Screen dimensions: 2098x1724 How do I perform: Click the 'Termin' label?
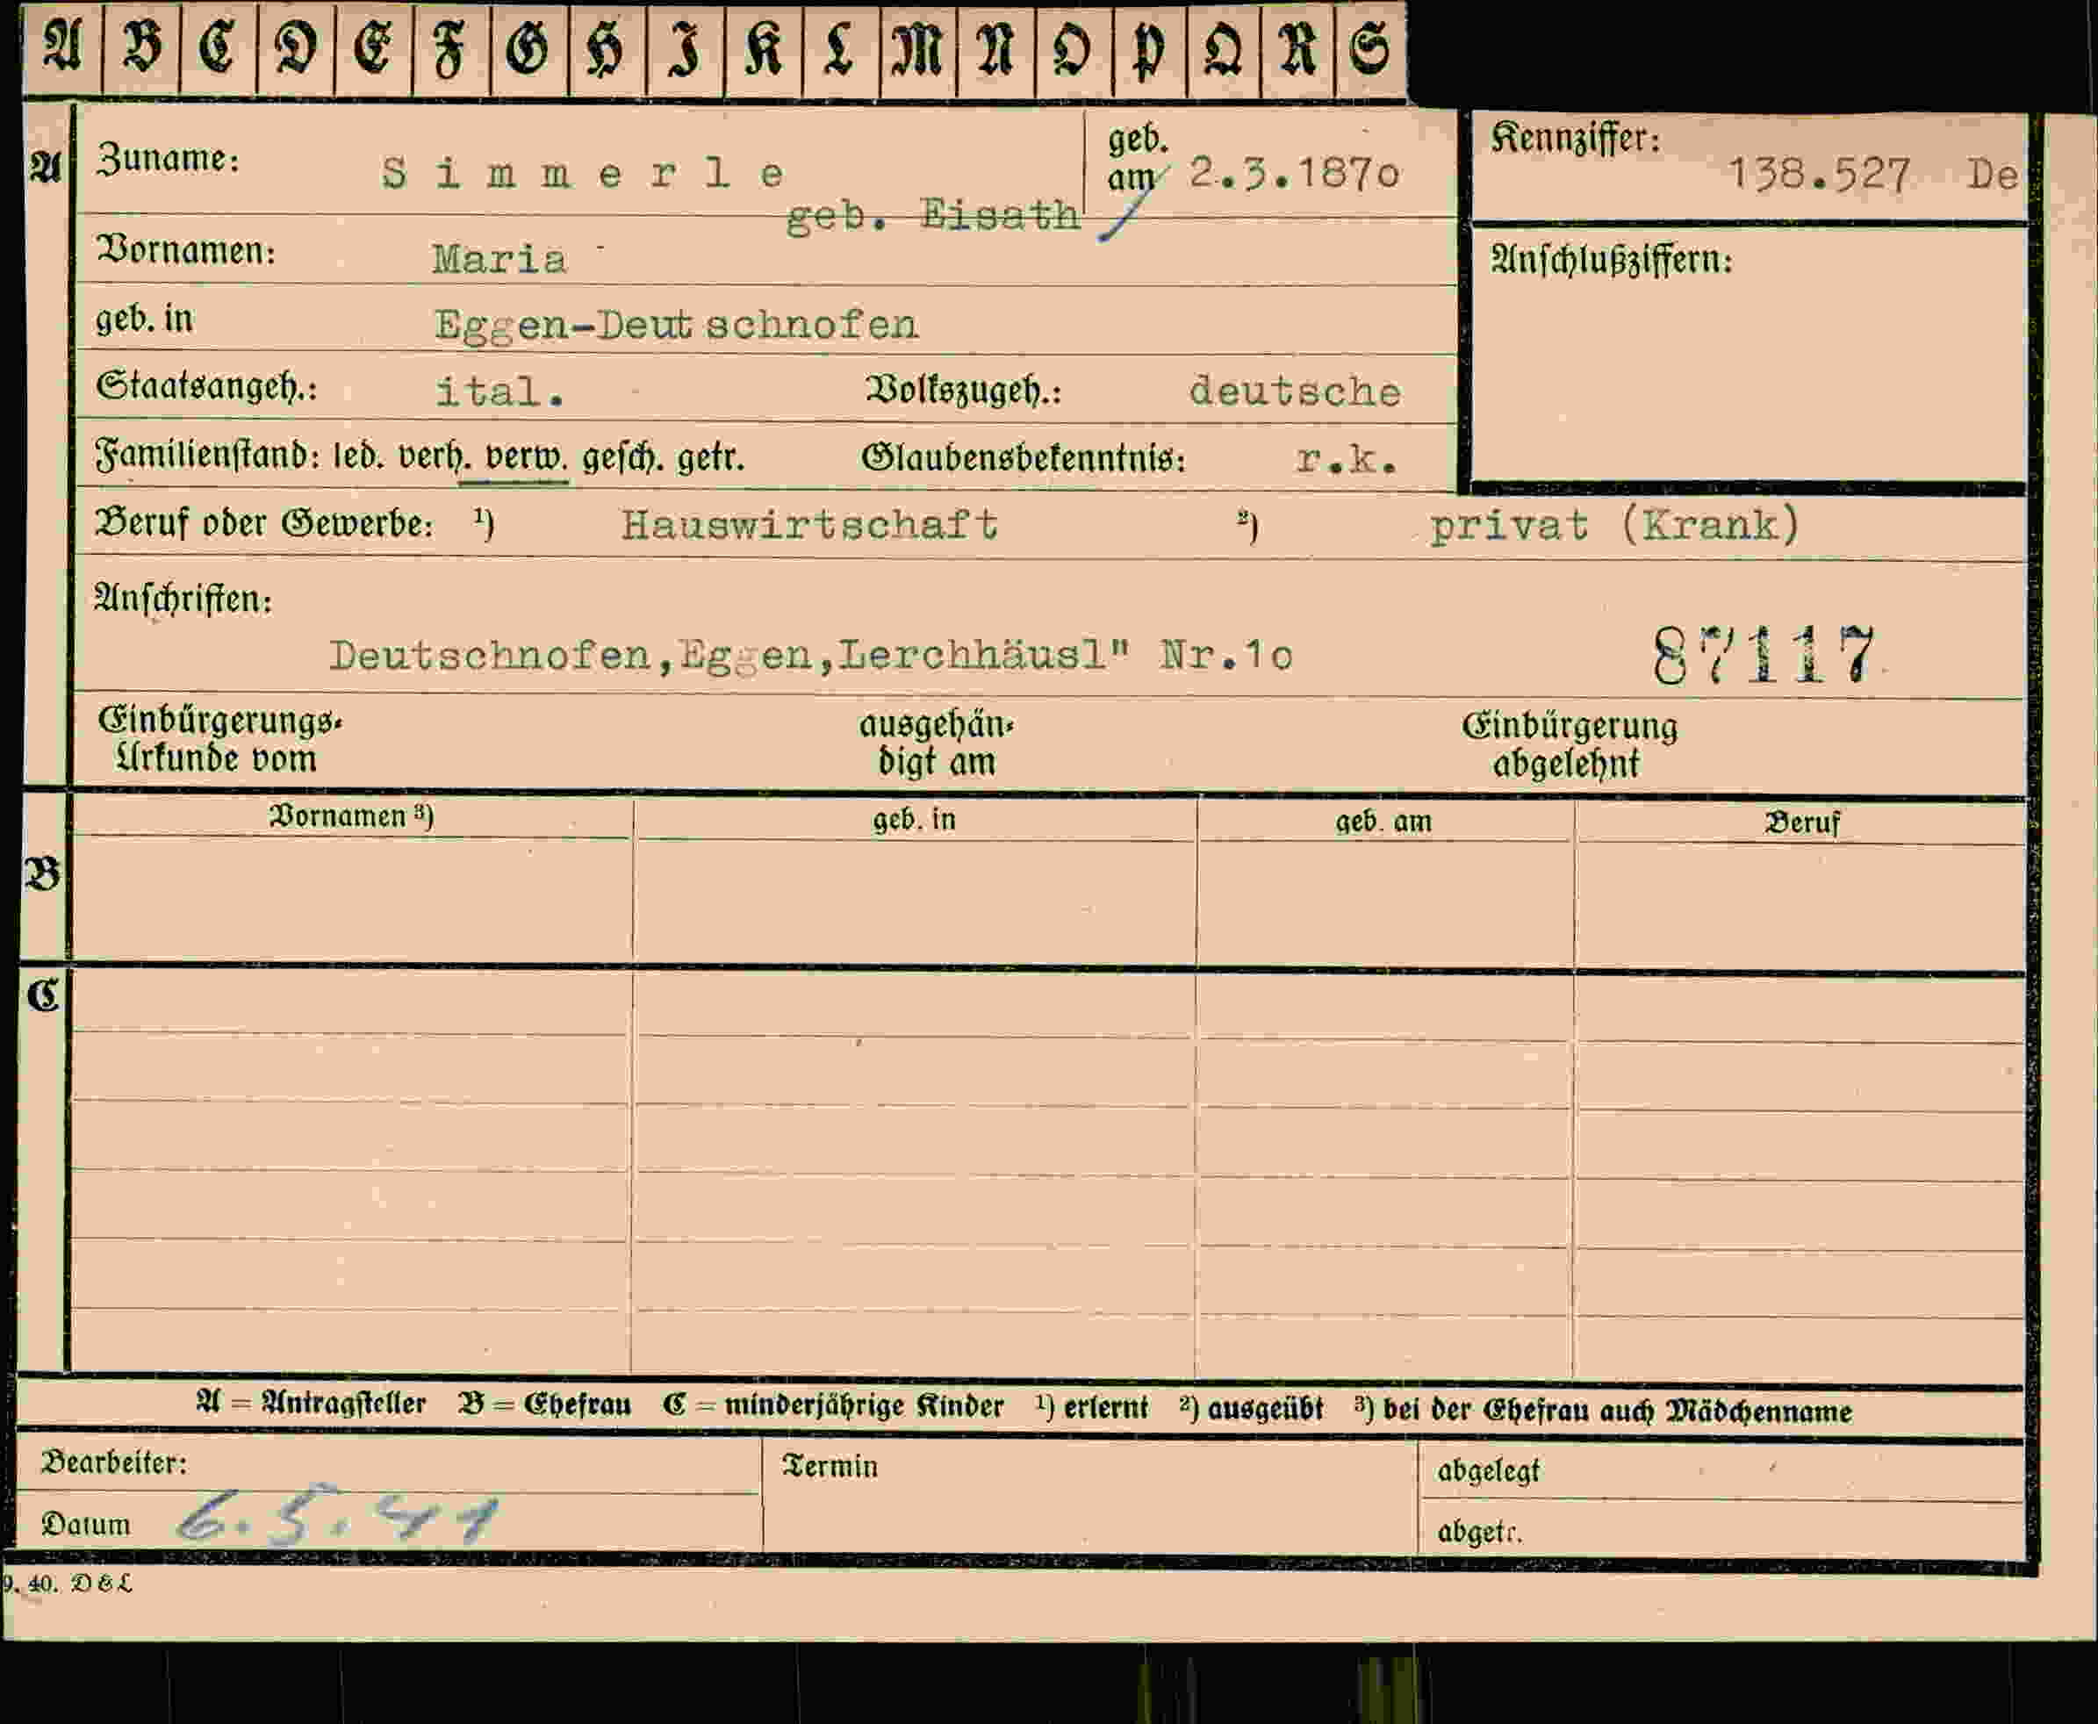(x=830, y=1466)
